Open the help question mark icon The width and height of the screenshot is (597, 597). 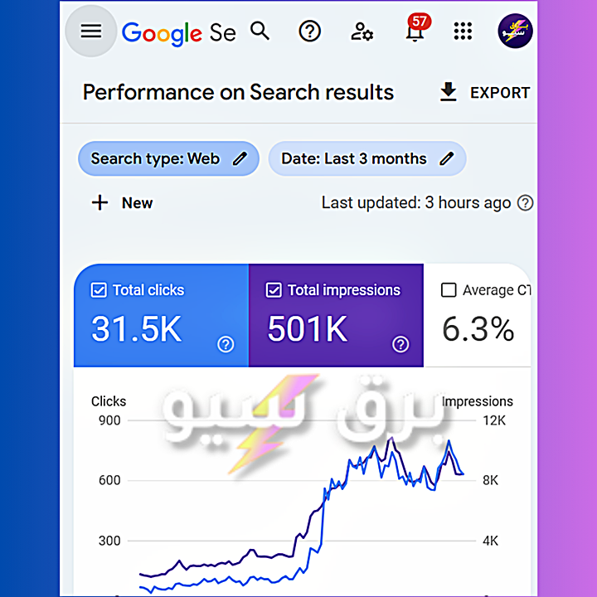coord(310,32)
